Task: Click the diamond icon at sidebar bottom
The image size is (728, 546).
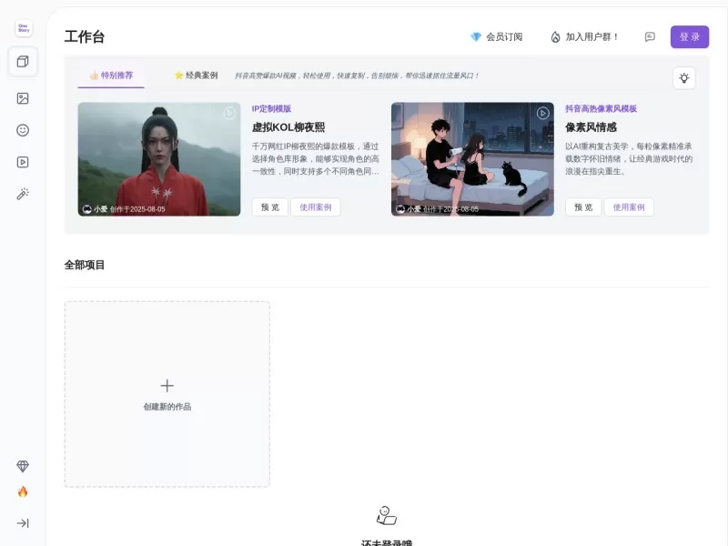Action: [x=22, y=466]
